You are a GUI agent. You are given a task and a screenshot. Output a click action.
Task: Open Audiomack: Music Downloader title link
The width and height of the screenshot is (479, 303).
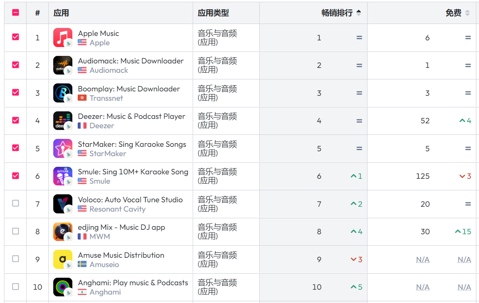131,61
